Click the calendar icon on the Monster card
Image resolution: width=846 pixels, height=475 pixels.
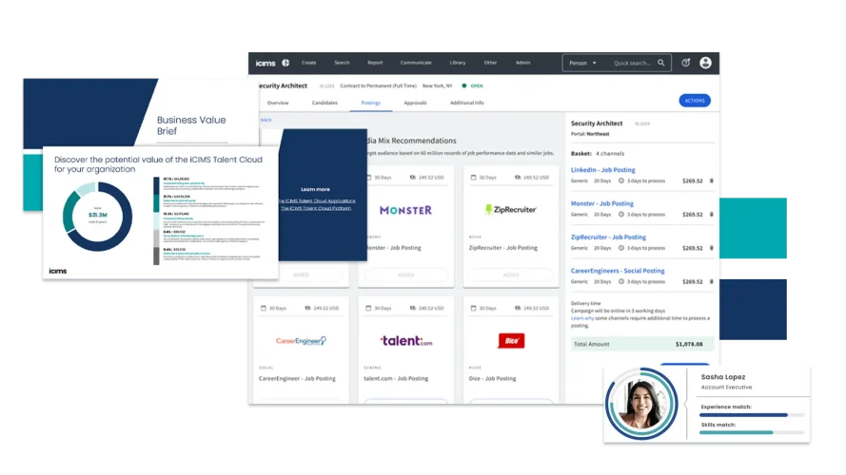tap(369, 178)
